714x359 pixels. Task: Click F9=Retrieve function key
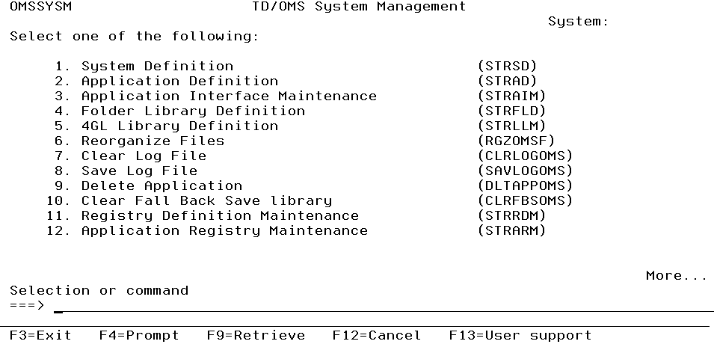pyautogui.click(x=256, y=335)
